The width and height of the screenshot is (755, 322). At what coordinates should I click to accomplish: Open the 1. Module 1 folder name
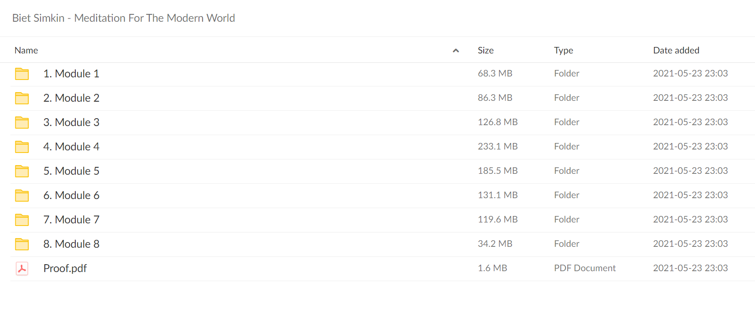(71, 74)
